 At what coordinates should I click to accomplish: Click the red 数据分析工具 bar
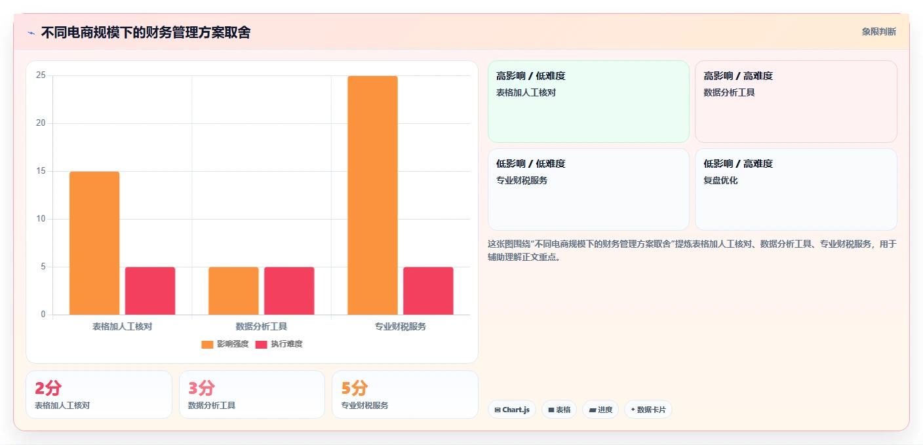(x=289, y=291)
